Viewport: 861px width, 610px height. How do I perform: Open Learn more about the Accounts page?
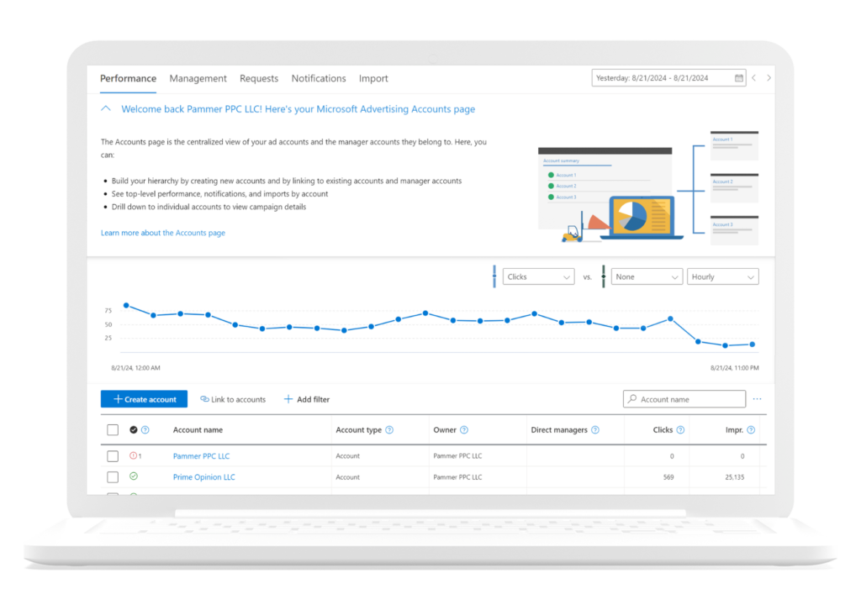[163, 233]
